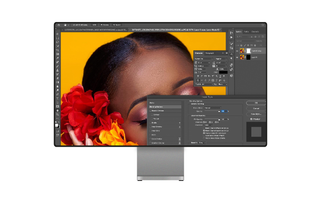Select the Zoom tool
The width and height of the screenshot is (321, 206).
pos(58,114)
